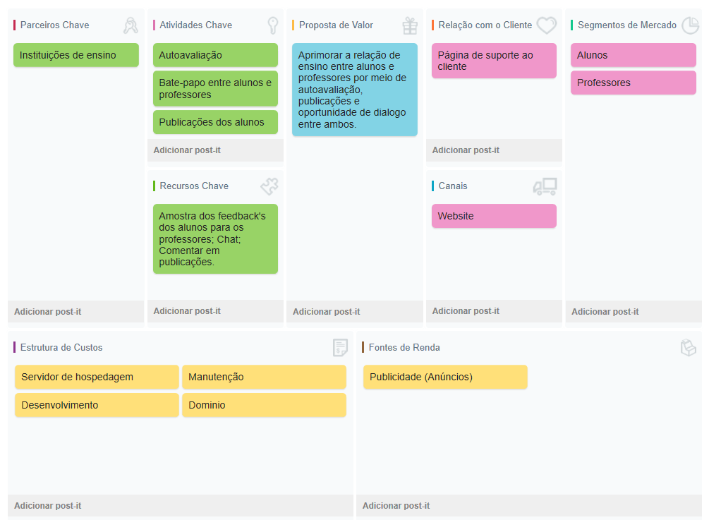This screenshot has height=520, width=709.
Task: Add a post-it to Fontes de Renda
Action: pyautogui.click(x=396, y=505)
